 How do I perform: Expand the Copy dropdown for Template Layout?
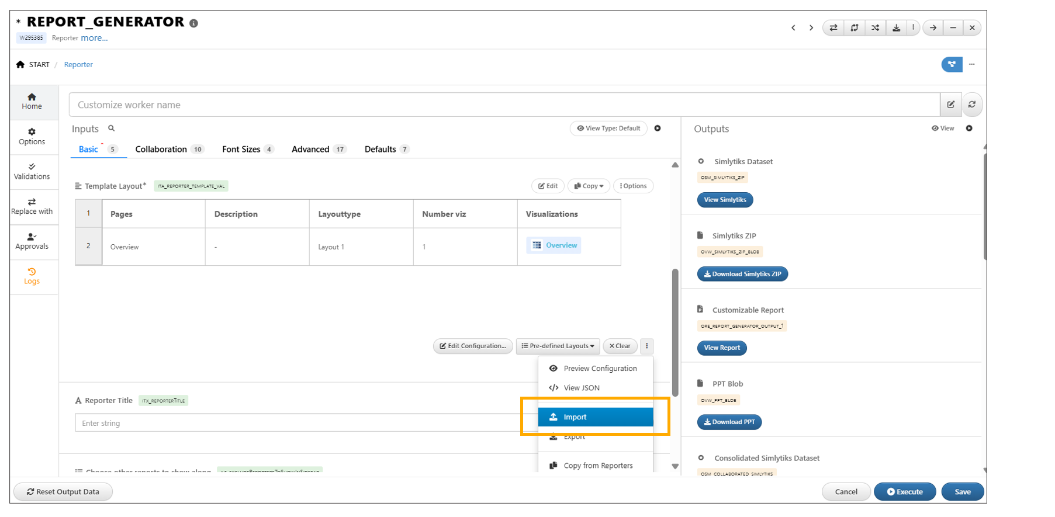pyautogui.click(x=589, y=186)
